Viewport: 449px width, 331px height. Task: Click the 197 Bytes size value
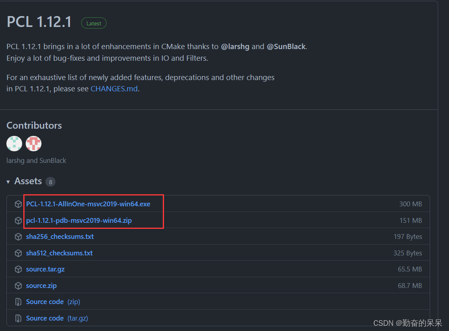[x=408, y=237]
